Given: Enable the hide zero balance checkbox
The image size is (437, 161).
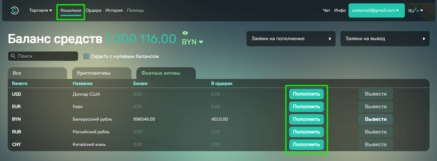Looking at the screenshot, I should [x=86, y=56].
